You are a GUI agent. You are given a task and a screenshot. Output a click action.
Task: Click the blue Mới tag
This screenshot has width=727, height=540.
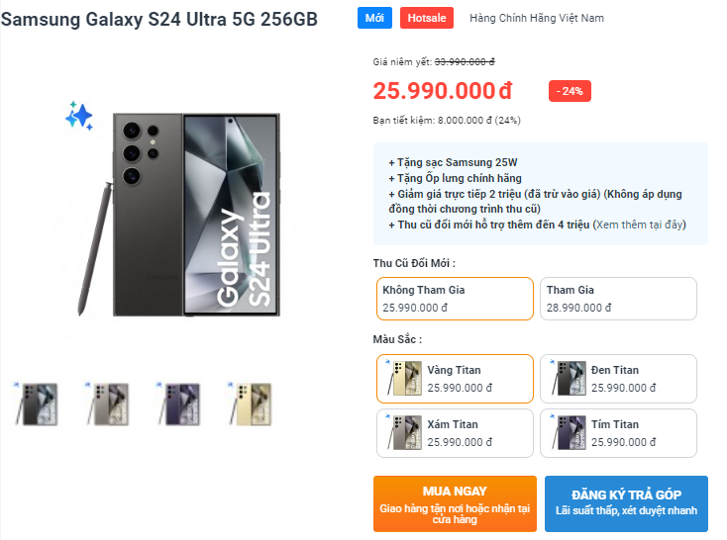[x=374, y=18]
